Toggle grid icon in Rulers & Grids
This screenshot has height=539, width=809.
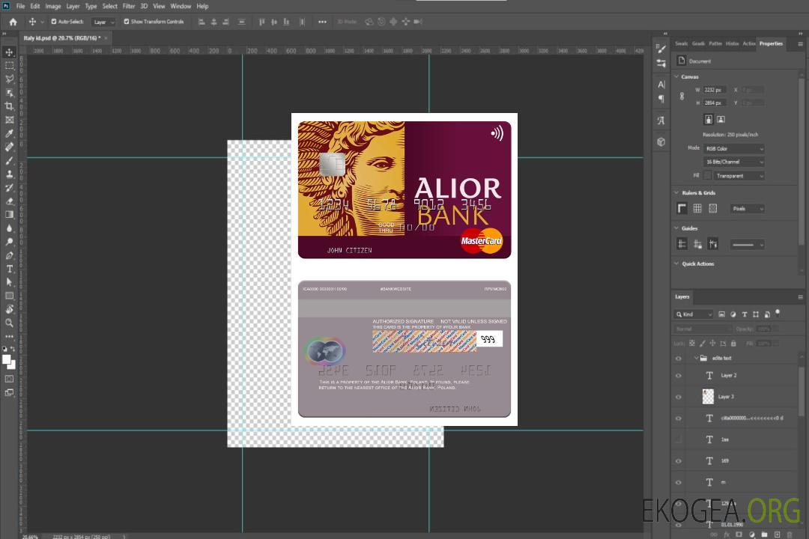pos(697,208)
